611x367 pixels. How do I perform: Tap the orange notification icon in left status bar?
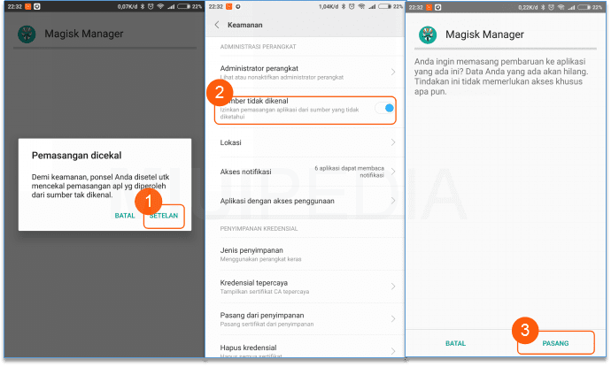pos(27,6)
